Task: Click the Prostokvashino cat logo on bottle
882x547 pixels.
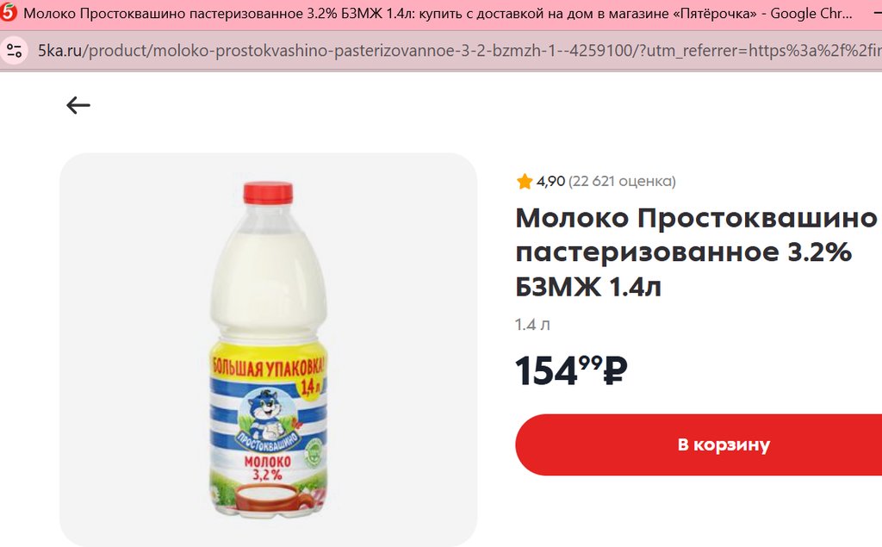Action: 268,417
